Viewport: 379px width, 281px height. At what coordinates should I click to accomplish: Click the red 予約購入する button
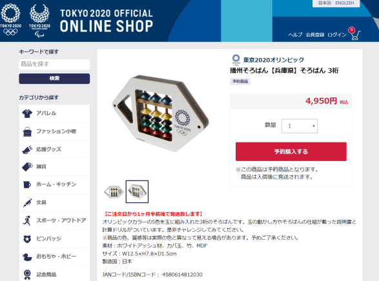pyautogui.click(x=291, y=151)
